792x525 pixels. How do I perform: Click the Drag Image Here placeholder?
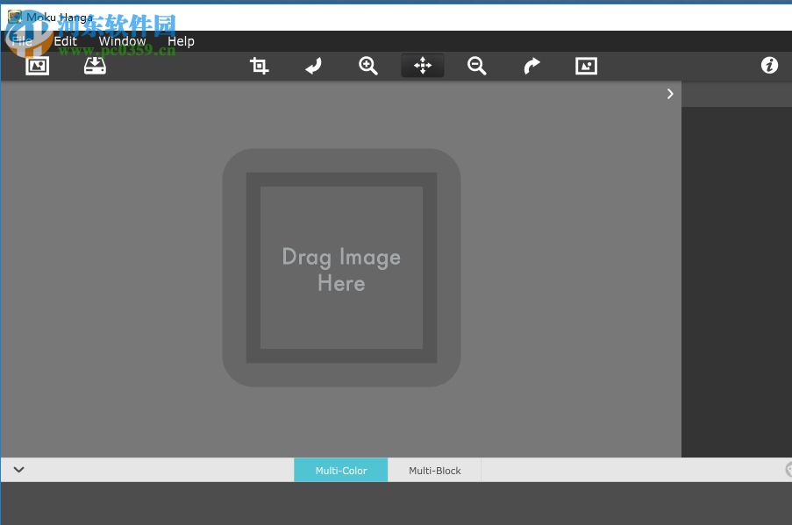pyautogui.click(x=341, y=268)
